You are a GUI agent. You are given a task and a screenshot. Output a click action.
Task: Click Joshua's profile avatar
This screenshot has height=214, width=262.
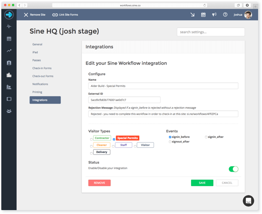pos(248,15)
